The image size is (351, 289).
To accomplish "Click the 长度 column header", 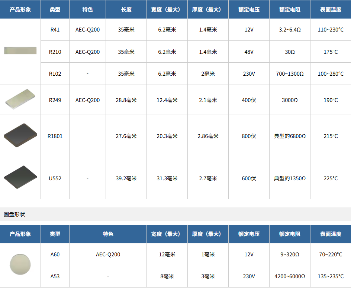I will click(x=126, y=9).
